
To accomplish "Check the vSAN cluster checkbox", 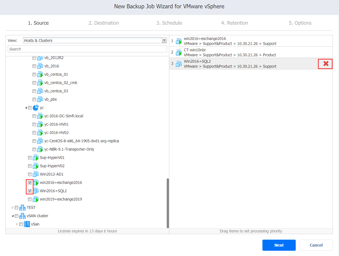I will click(x=16, y=216).
